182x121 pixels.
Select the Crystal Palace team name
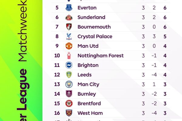click(x=95, y=37)
